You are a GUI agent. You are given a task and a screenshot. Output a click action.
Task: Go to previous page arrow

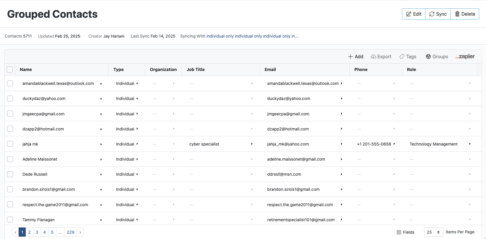pyautogui.click(x=15, y=232)
